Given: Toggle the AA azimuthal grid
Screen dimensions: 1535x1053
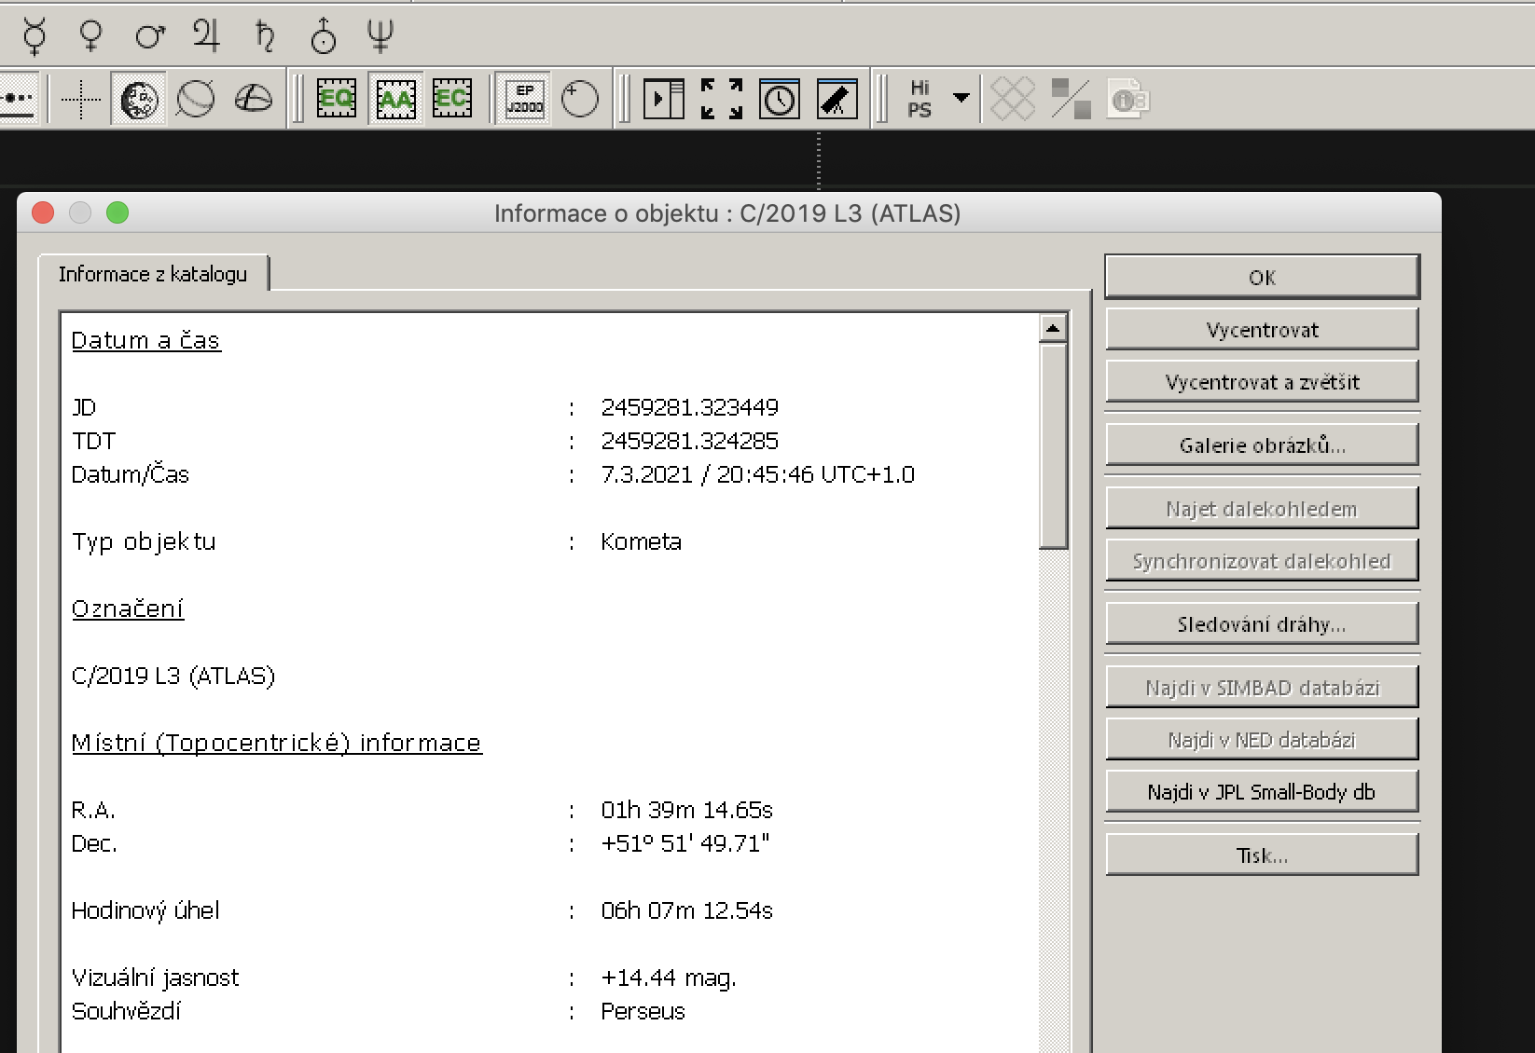Looking at the screenshot, I should tap(395, 99).
